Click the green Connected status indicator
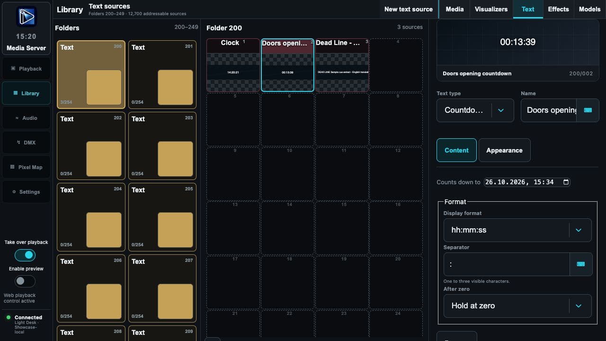606x341 pixels. click(9, 317)
